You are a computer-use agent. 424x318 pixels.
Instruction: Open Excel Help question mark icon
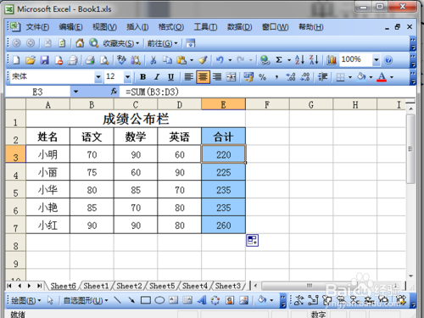coord(388,60)
